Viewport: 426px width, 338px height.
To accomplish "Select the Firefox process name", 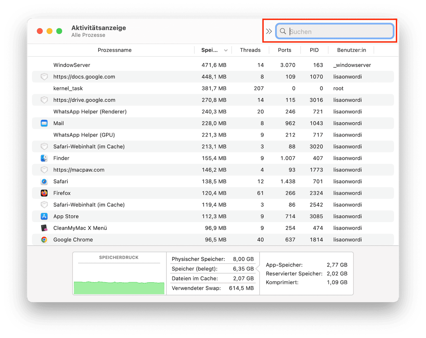I will pyautogui.click(x=61, y=193).
